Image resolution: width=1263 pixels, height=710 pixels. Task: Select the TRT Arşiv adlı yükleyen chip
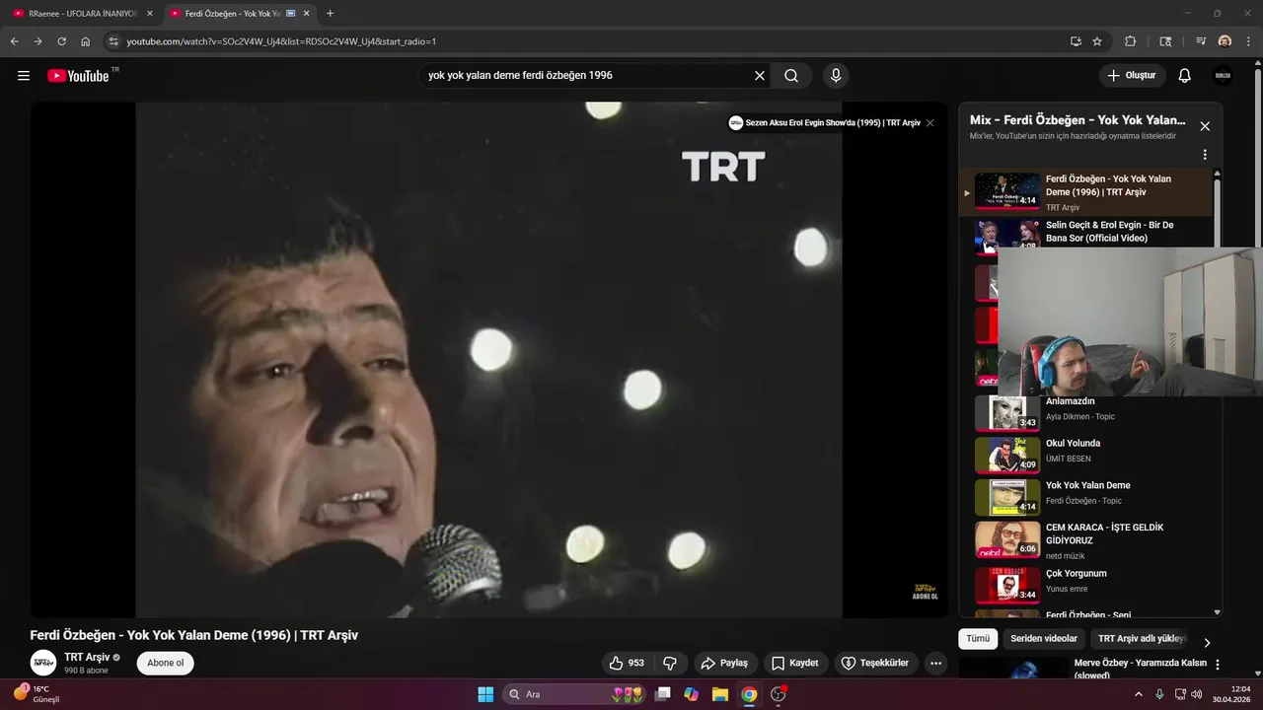(x=1142, y=639)
